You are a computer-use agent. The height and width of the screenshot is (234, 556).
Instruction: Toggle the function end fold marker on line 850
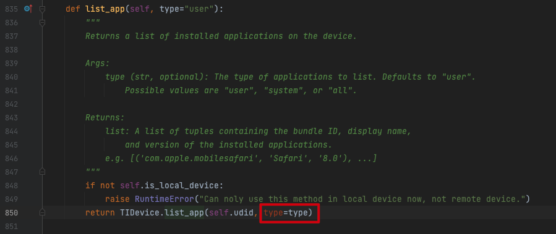(42, 212)
